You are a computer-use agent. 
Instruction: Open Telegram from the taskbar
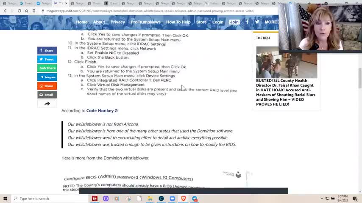(x=195, y=198)
